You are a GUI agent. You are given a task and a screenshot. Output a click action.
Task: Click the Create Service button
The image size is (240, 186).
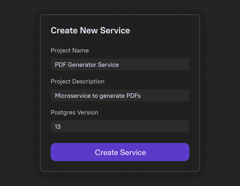[120, 152]
